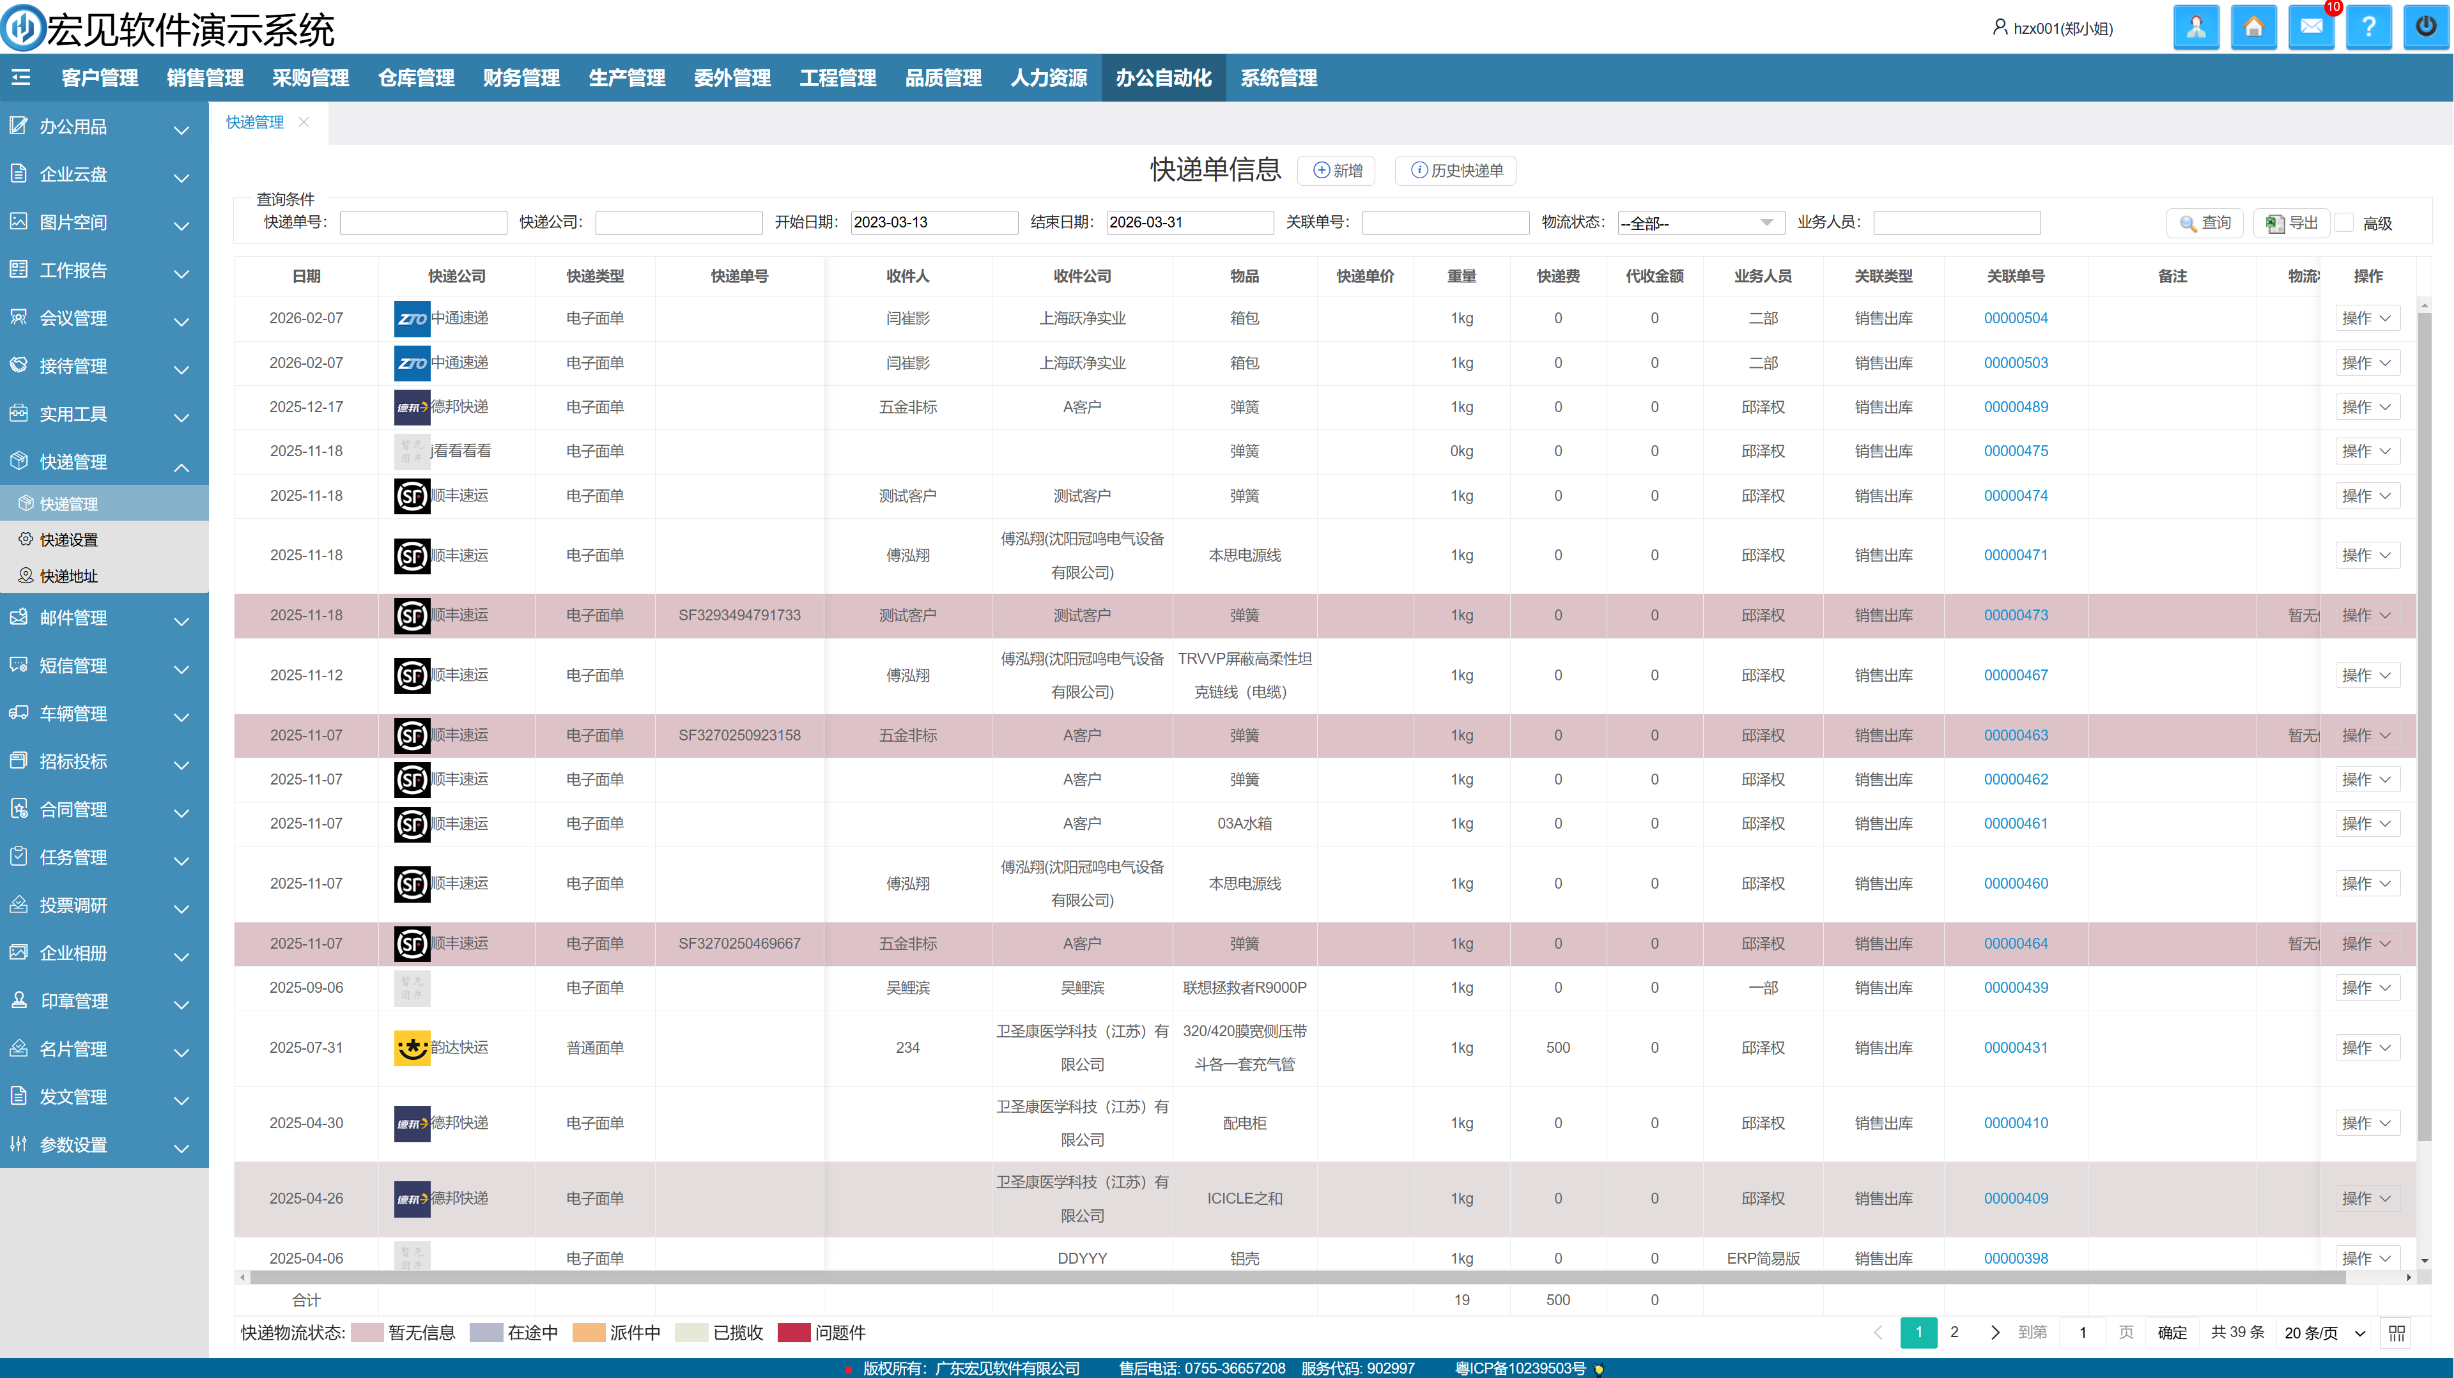Open column layout grid icon in pagination
The image size is (2454, 1378).
click(x=2397, y=1332)
